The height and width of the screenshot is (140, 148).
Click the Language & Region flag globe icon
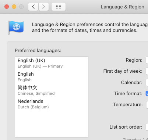tap(16, 27)
